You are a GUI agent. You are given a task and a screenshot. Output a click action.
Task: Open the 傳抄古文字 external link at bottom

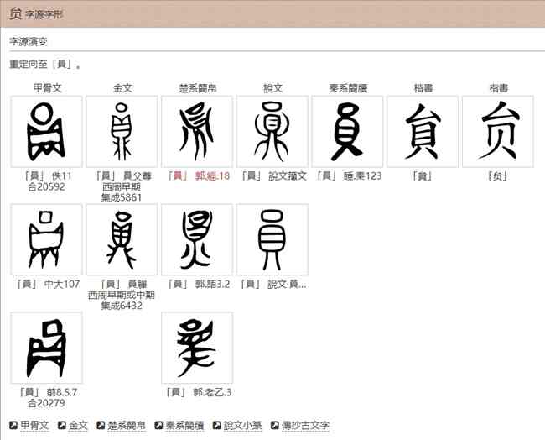[x=305, y=425]
